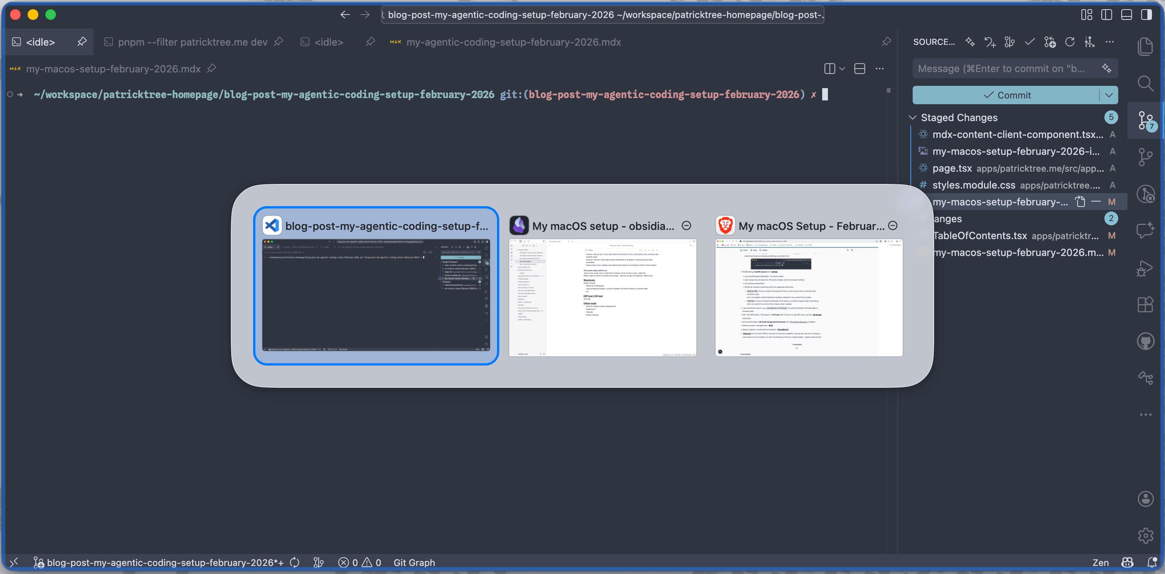
Task: Open the Explorer files icon
Action: pos(1145,46)
